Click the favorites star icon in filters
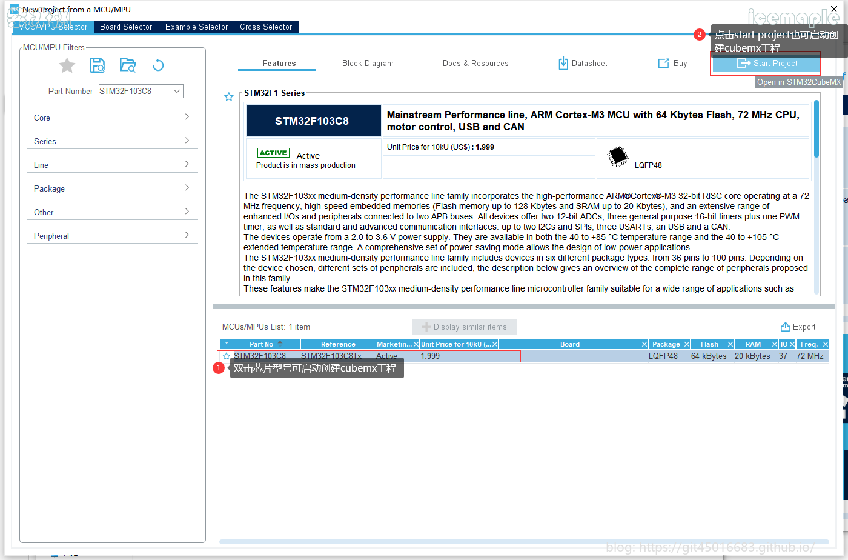This screenshot has width=848, height=560. 67,65
